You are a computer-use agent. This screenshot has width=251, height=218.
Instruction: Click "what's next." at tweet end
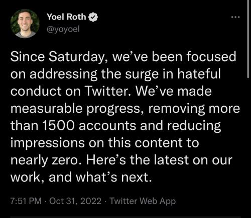(x=114, y=177)
